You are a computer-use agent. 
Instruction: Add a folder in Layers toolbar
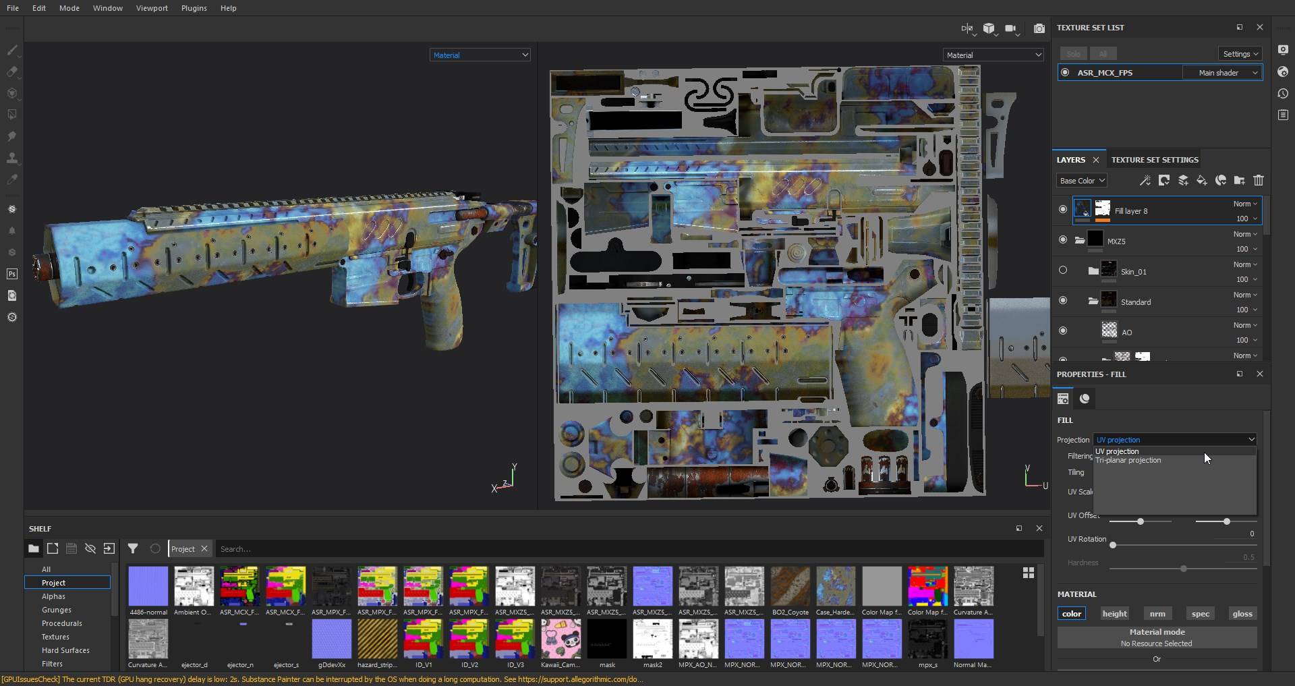[x=1239, y=180]
